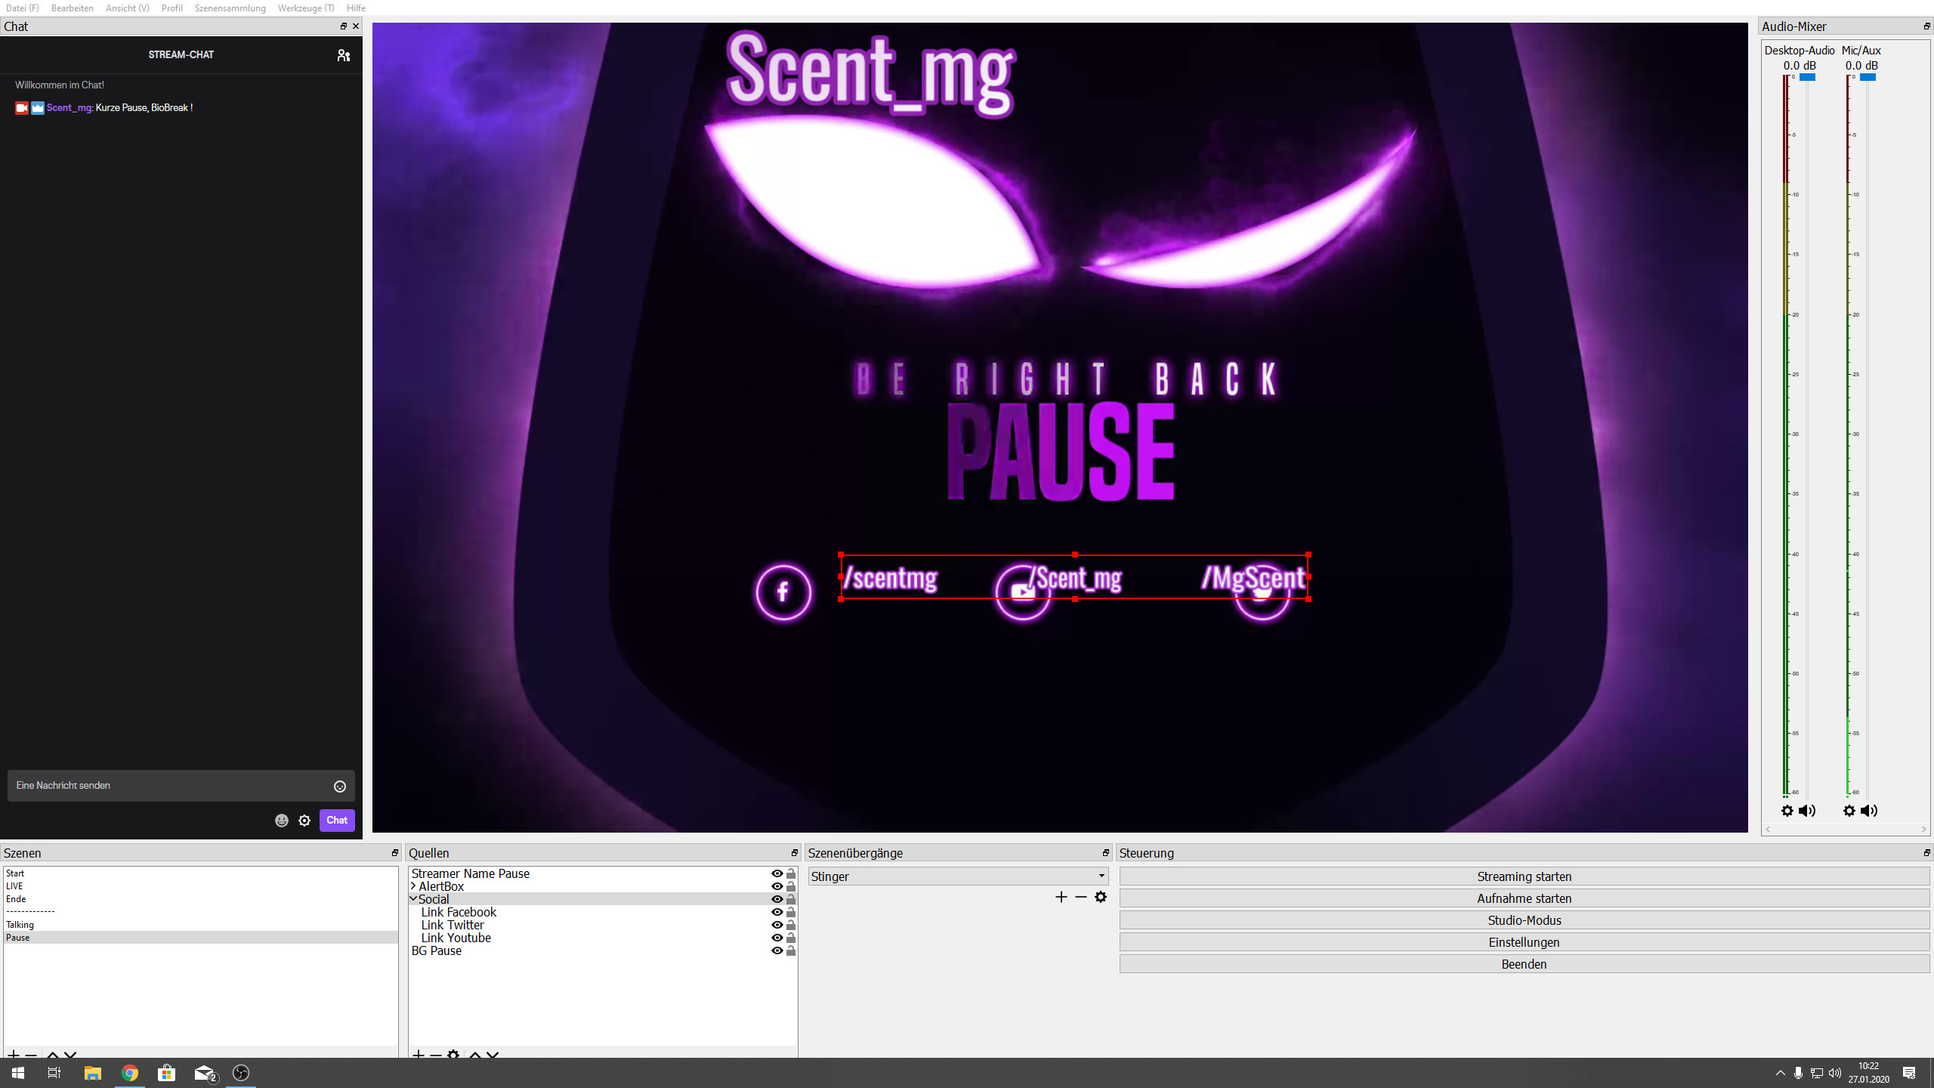Undock the Audio-Mixer panel

(x=1926, y=26)
